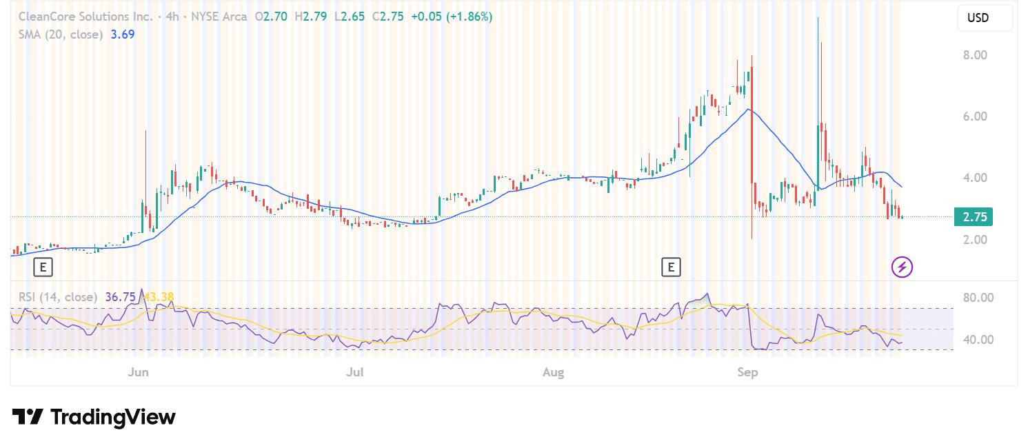
Task: Click the 8.00 level on the price axis
Action: 975,55
